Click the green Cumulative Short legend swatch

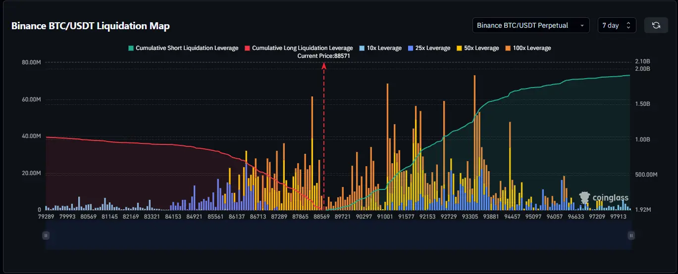pos(131,48)
